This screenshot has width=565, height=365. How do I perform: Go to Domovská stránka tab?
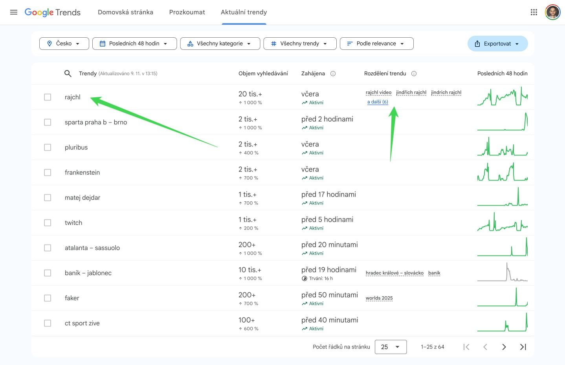125,12
